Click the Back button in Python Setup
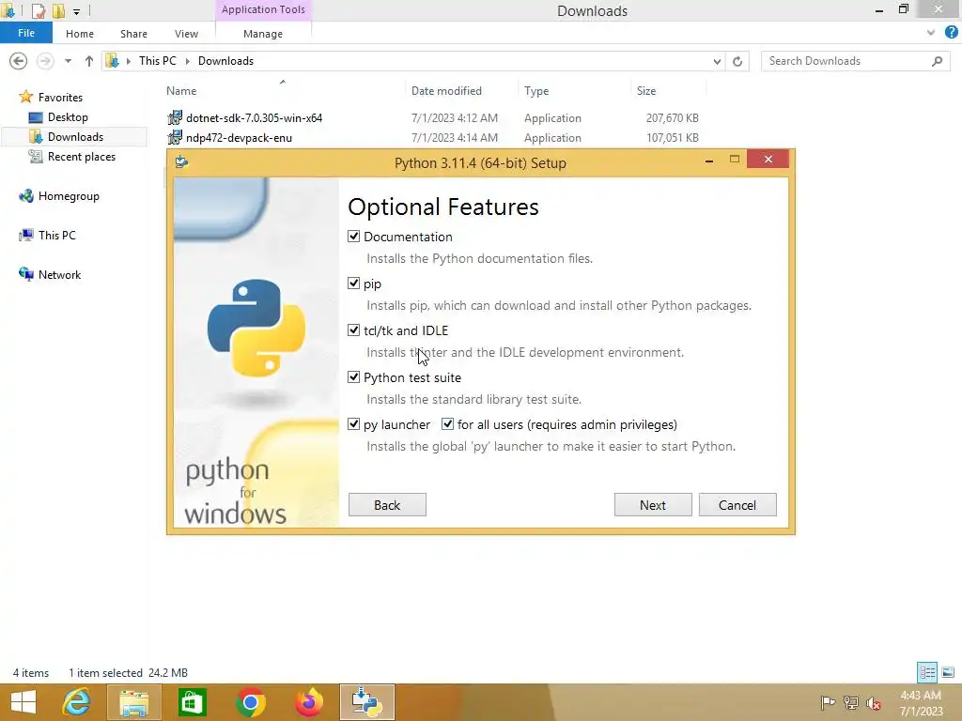Image resolution: width=962 pixels, height=721 pixels. [x=387, y=504]
